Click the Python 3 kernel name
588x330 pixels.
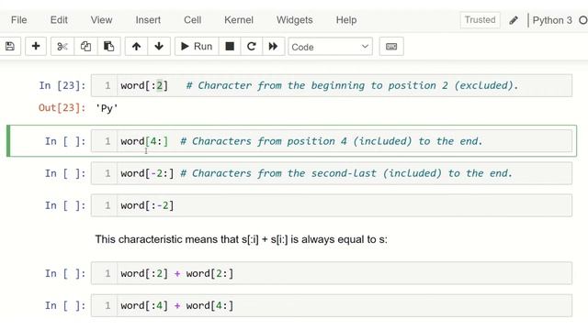point(552,20)
